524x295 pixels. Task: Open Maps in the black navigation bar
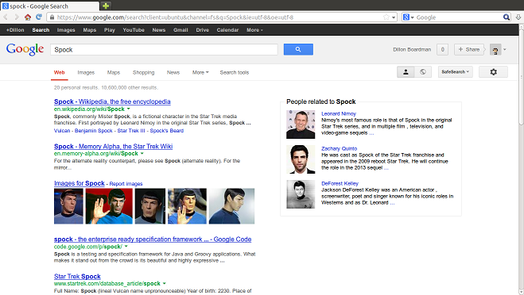coord(90,30)
